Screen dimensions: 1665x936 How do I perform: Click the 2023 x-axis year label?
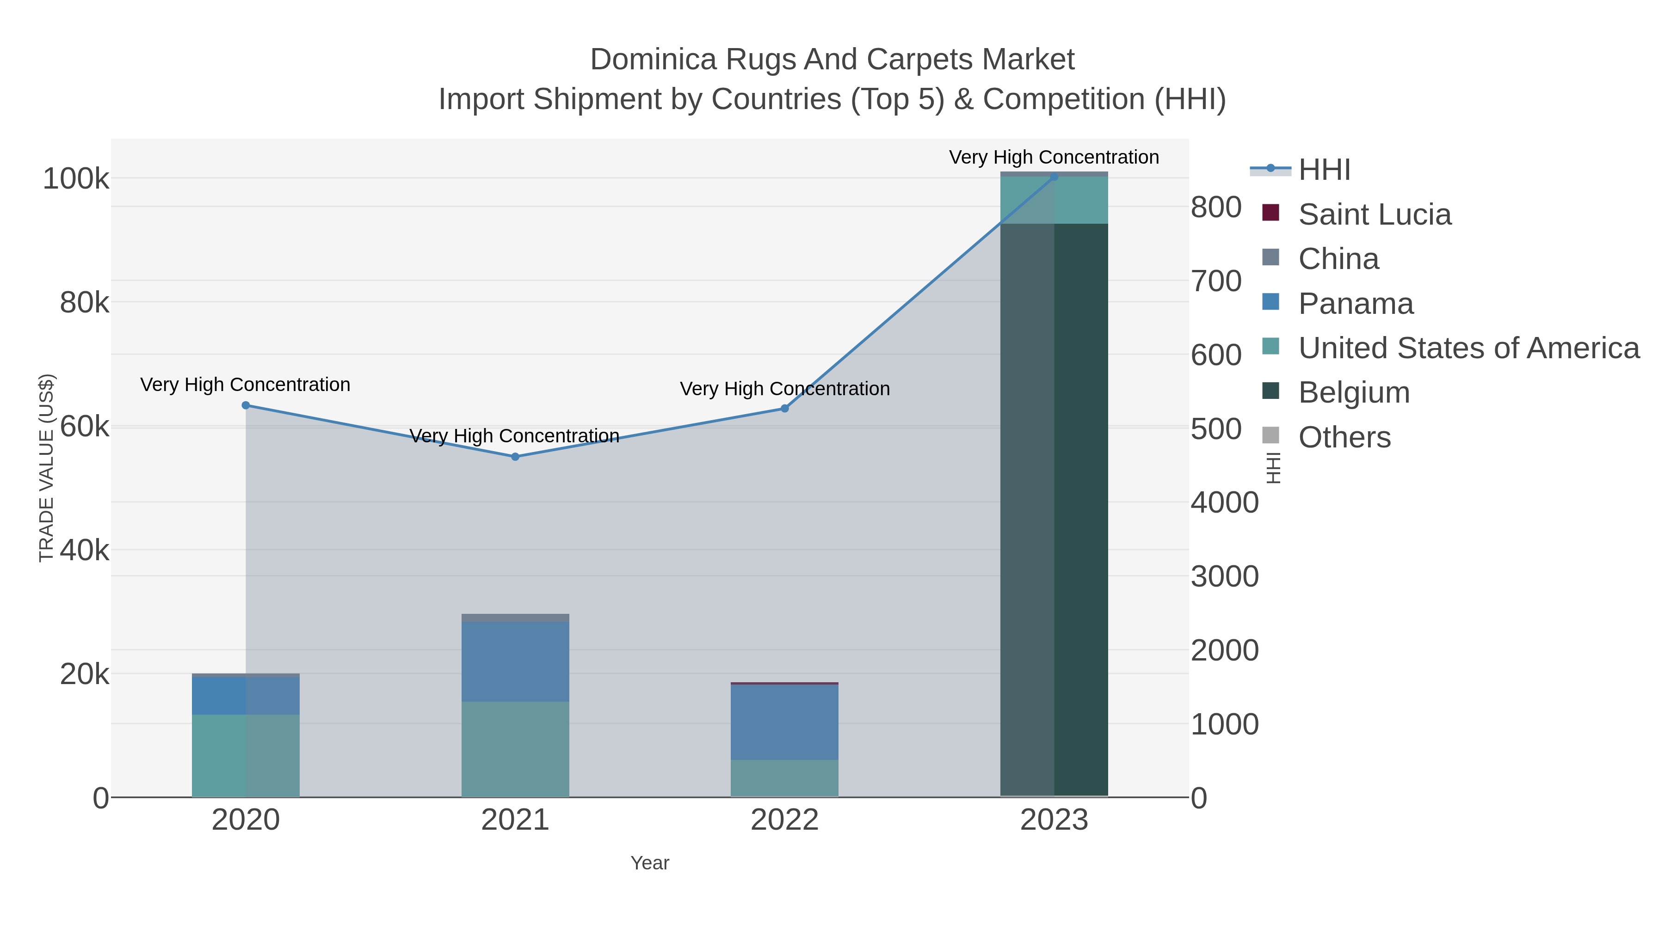[x=1054, y=820]
